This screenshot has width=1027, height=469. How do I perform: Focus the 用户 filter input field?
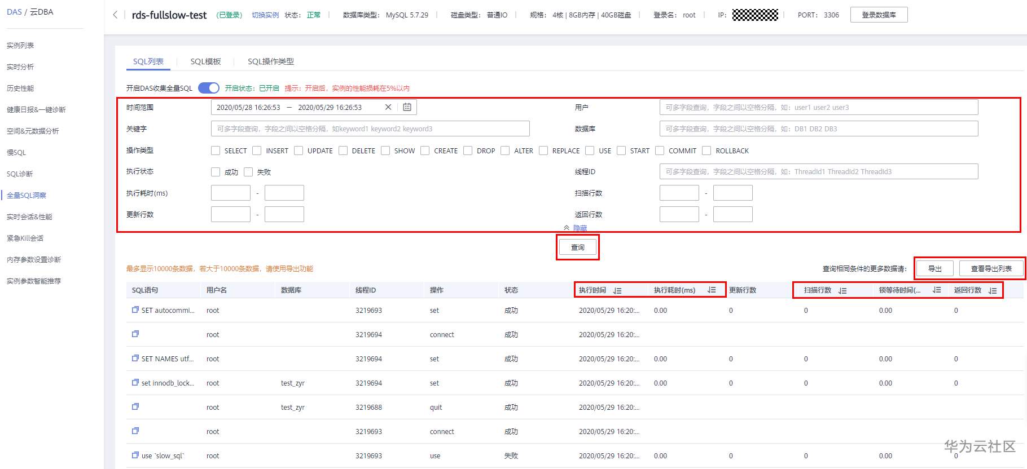tap(819, 107)
